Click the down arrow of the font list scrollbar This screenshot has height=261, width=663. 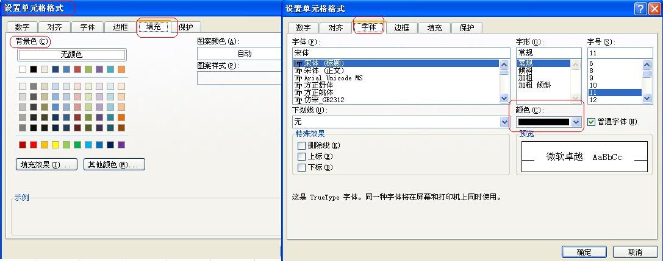[x=504, y=99]
